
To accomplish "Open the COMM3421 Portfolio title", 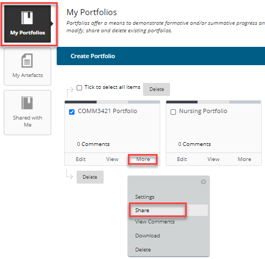I will click(x=107, y=111).
